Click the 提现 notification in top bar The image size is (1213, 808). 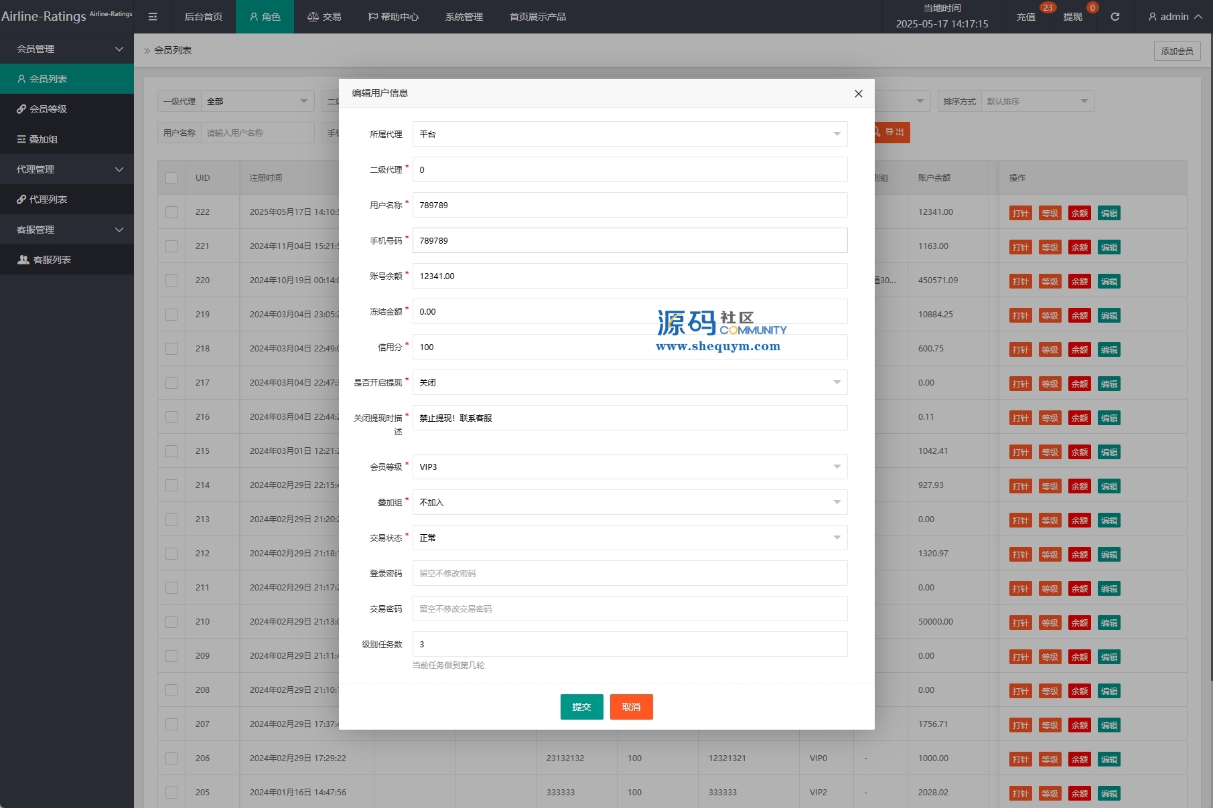1072,17
